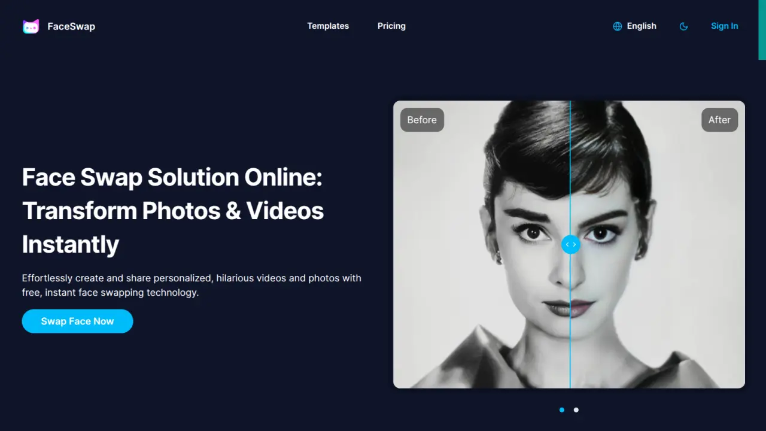Select the first carousel dot indicator
The image size is (766, 431).
click(x=562, y=410)
